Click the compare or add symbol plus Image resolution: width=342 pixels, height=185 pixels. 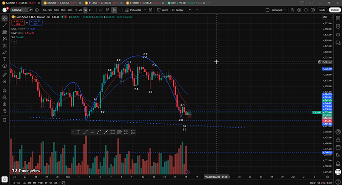(x=37, y=10)
